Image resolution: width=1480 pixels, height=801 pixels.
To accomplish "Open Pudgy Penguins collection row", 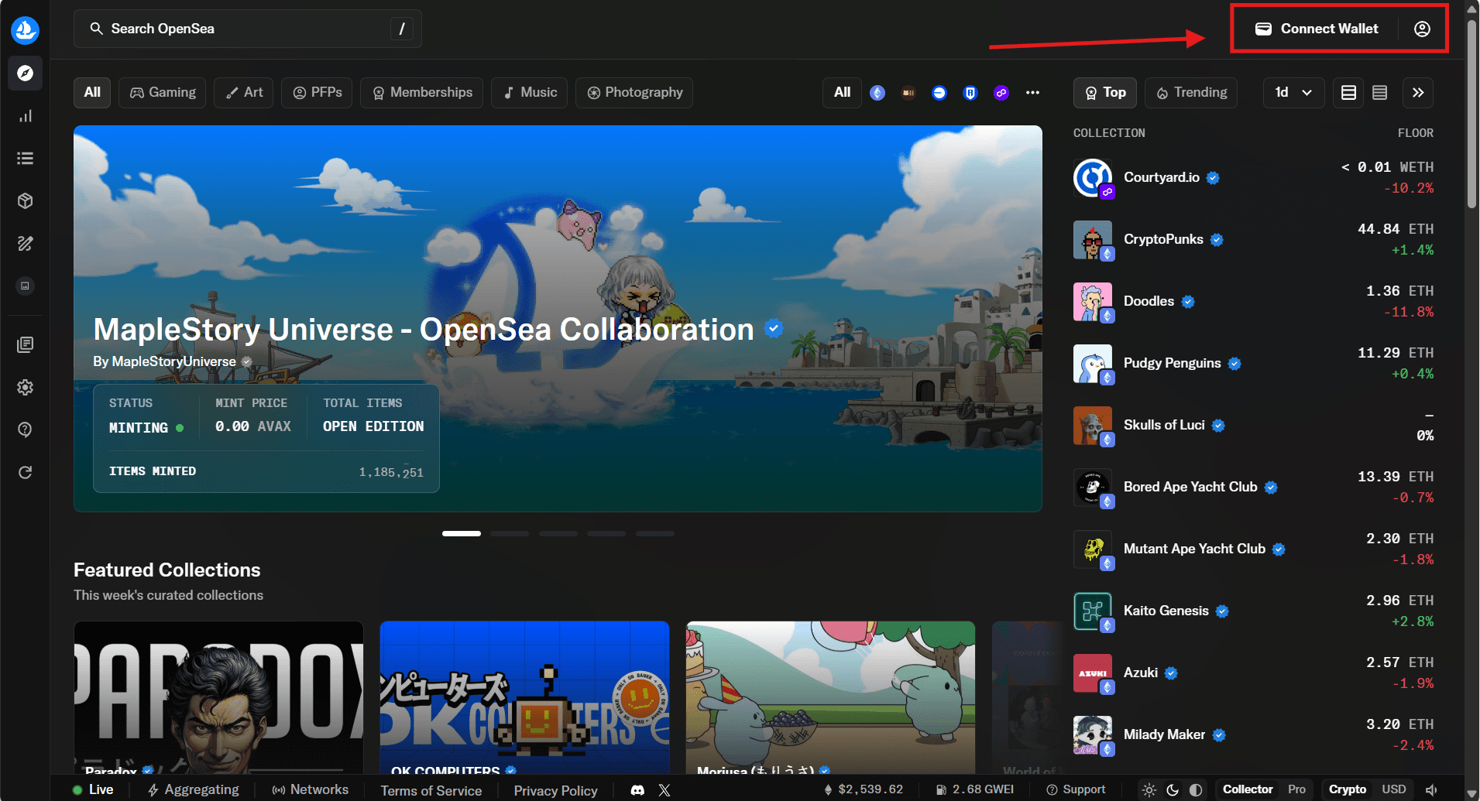I will click(x=1253, y=364).
